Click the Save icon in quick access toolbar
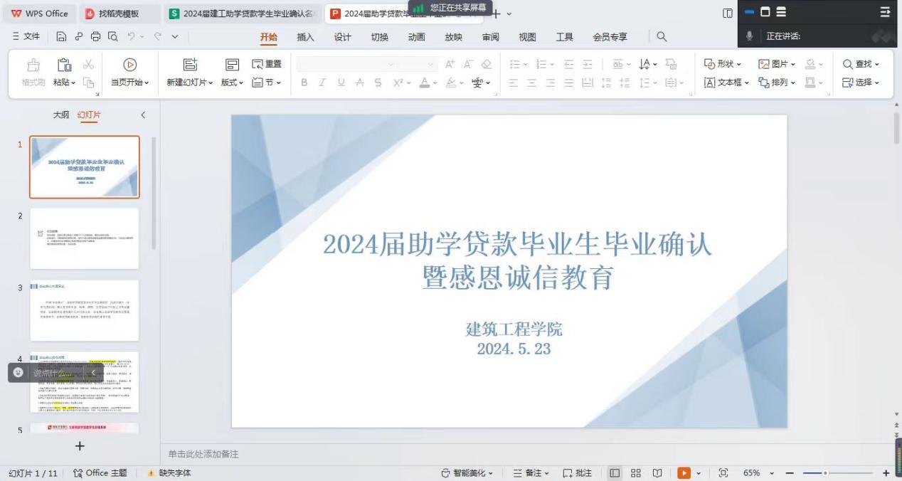The height and width of the screenshot is (481, 902). 61,36
